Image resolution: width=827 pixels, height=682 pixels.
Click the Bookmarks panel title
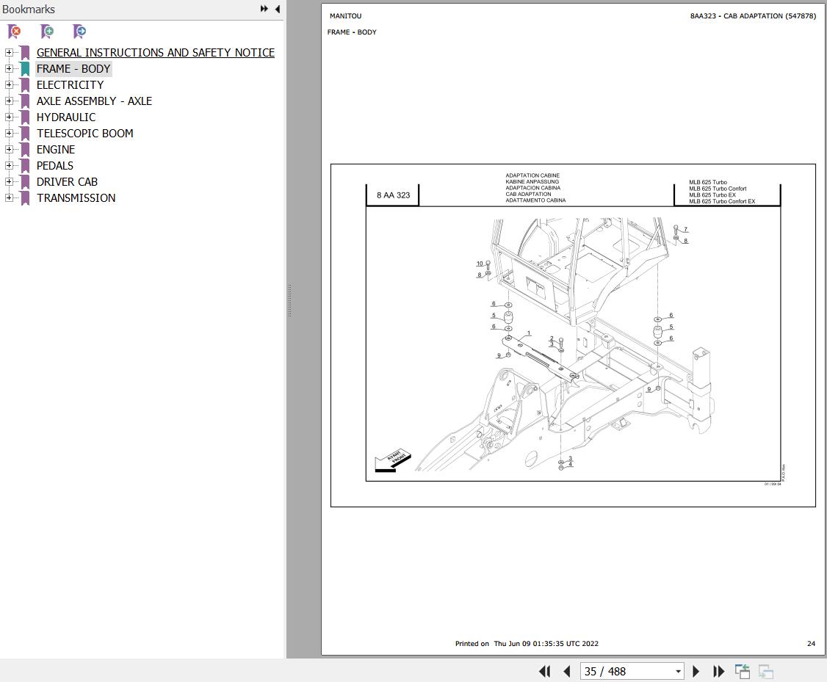coord(29,10)
